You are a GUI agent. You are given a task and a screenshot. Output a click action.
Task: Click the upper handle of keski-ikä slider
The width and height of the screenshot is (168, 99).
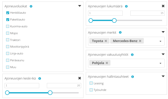(50, 93)
